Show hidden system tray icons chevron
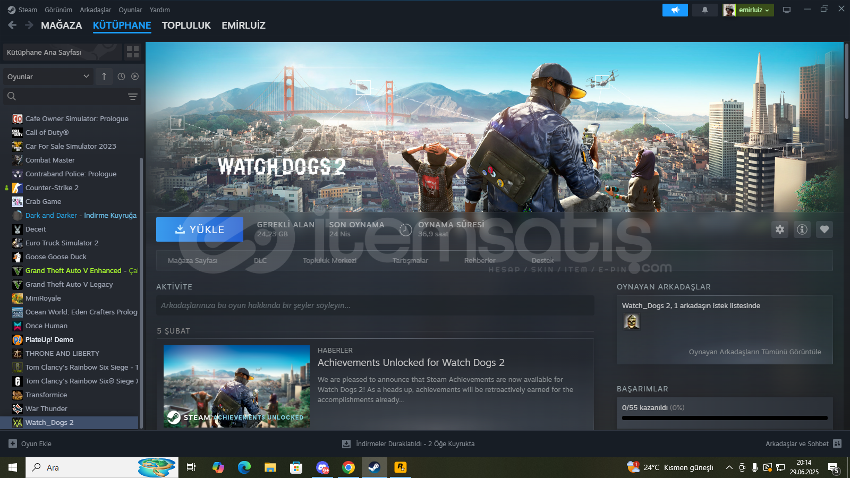The height and width of the screenshot is (478, 850). (x=729, y=467)
